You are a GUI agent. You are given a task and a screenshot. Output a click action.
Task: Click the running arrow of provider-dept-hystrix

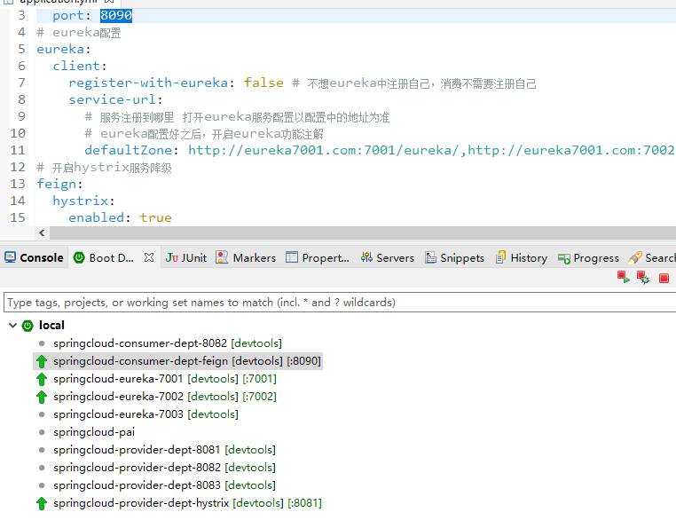tap(42, 503)
